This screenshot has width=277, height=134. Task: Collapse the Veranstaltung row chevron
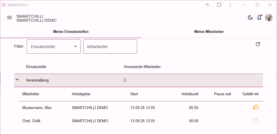point(17,80)
